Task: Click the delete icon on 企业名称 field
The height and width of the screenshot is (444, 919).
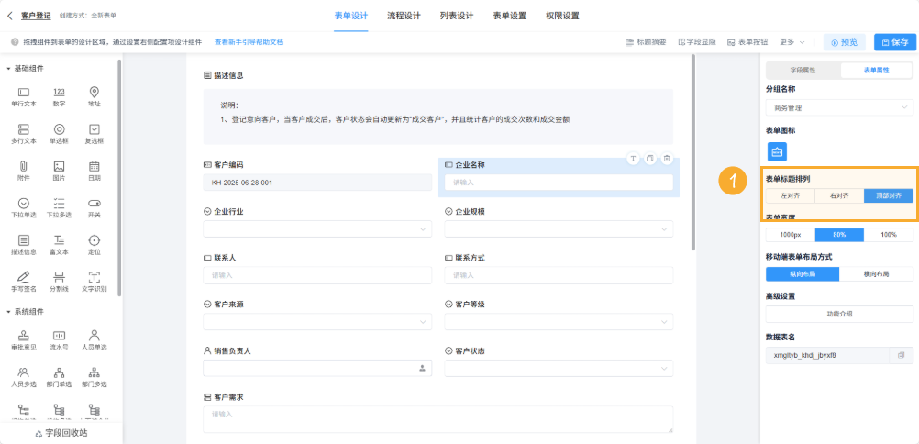Action: 667,159
